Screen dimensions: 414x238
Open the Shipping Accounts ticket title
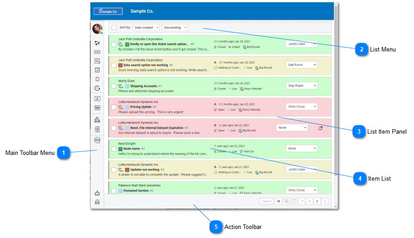click(x=143, y=86)
